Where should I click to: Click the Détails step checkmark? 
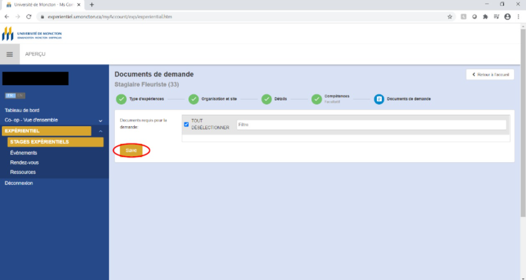pos(266,99)
